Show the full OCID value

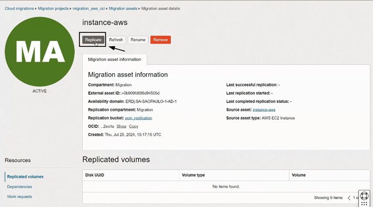click(x=121, y=126)
